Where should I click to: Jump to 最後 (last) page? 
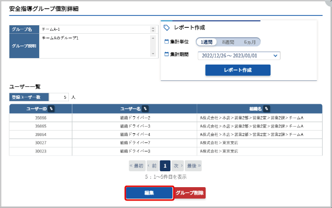[194, 165]
